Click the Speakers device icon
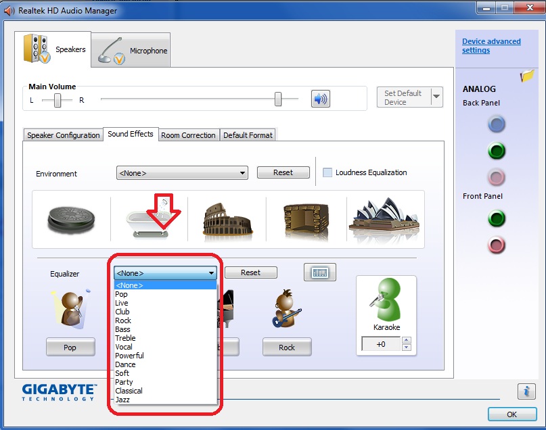The height and width of the screenshot is (430, 546). click(37, 49)
